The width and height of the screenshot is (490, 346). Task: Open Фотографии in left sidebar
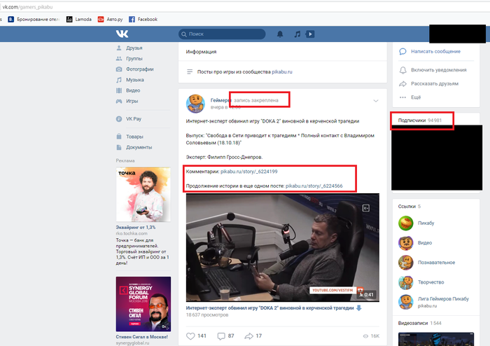coord(139,69)
